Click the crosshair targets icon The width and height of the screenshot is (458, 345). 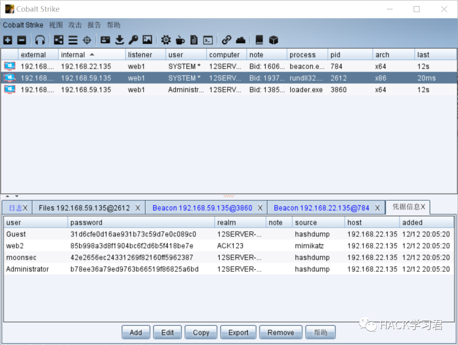click(87, 40)
